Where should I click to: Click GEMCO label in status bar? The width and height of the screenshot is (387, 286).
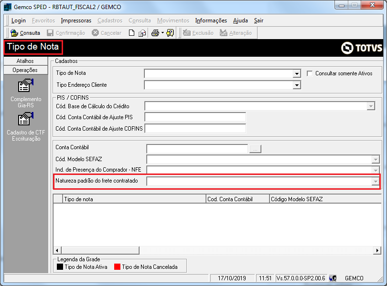point(354,278)
